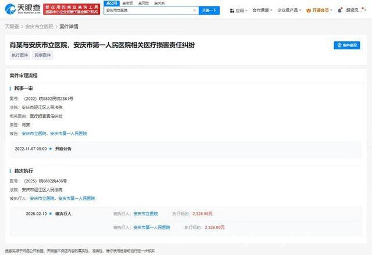This screenshot has height=255, width=372.
Task: Clear the search box with the X icon
Action: point(194,10)
